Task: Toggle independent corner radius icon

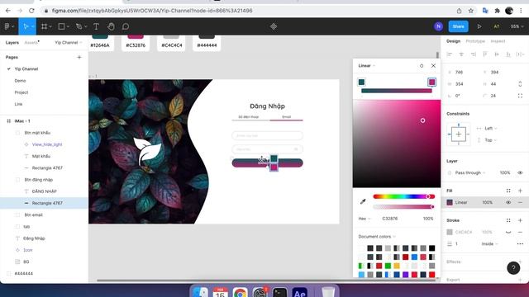Action: [x=520, y=96]
